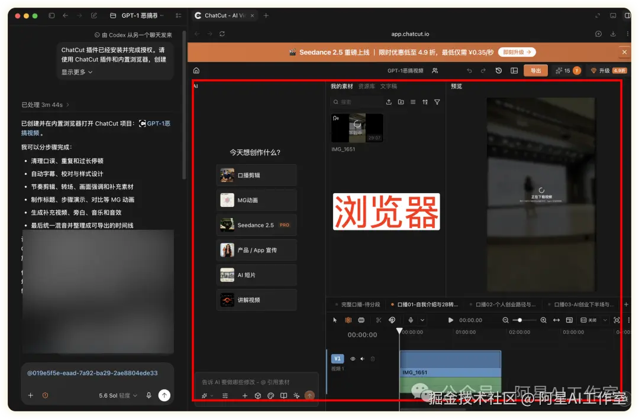Screen dimensions: 639x419
Task: Upload media via the upload arrow icon
Action: [x=389, y=102]
